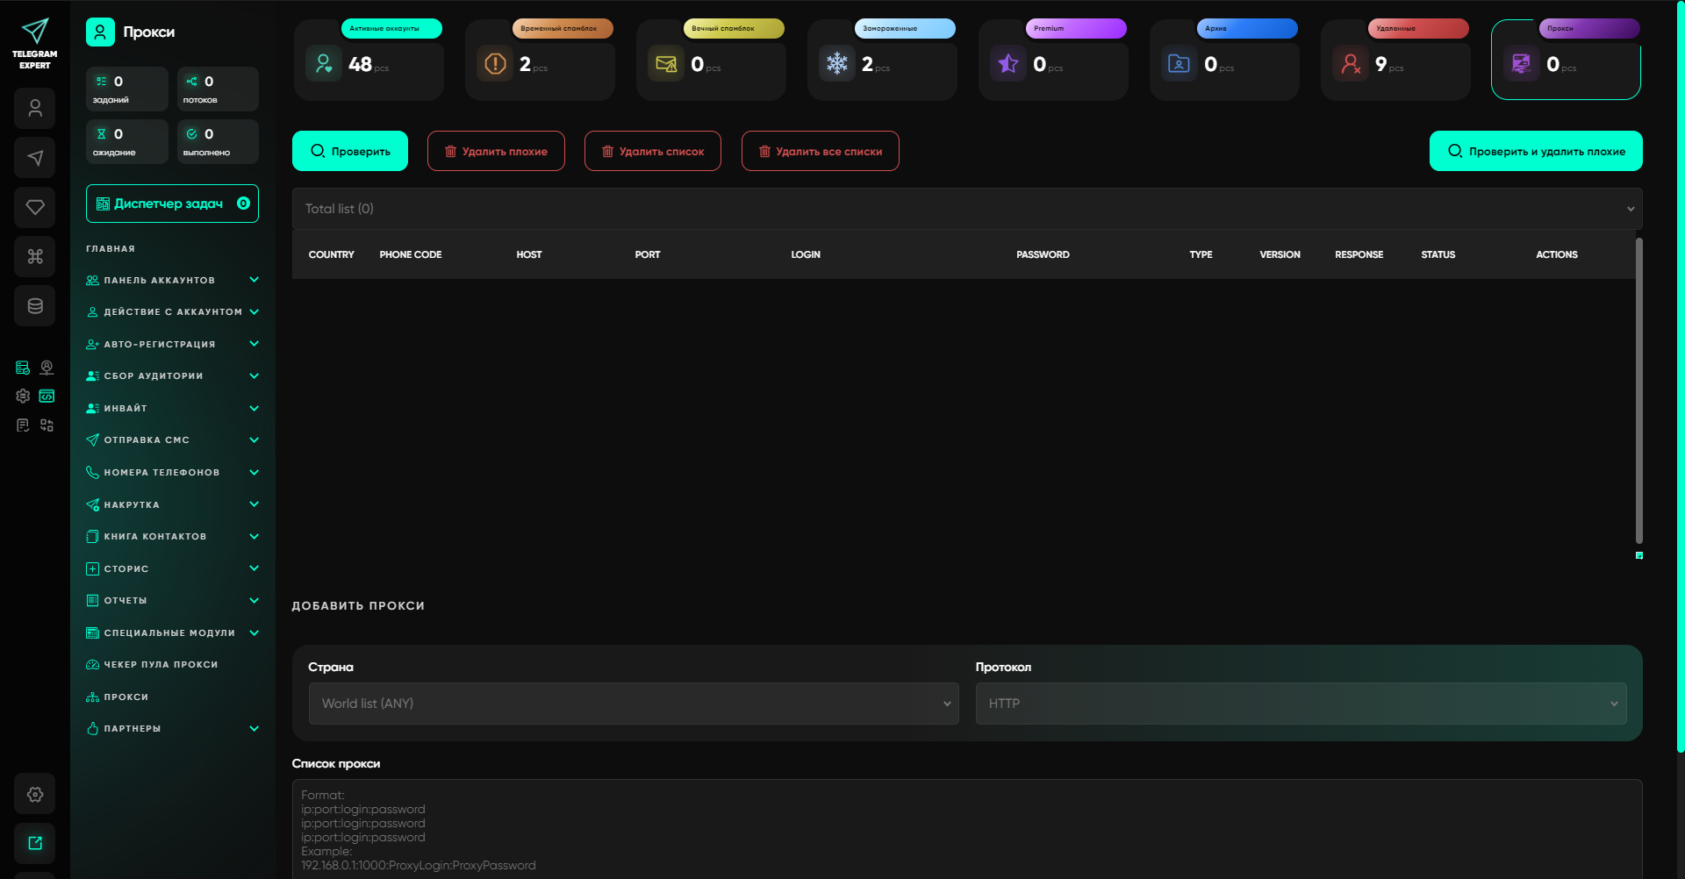The height and width of the screenshot is (879, 1685).
Task: Click the Telegram Expert paper-plane logo
Action: 35,32
